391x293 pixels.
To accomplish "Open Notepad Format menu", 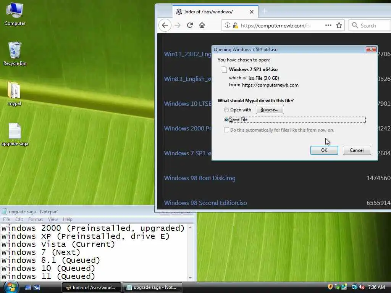I will pyautogui.click(x=36, y=219).
